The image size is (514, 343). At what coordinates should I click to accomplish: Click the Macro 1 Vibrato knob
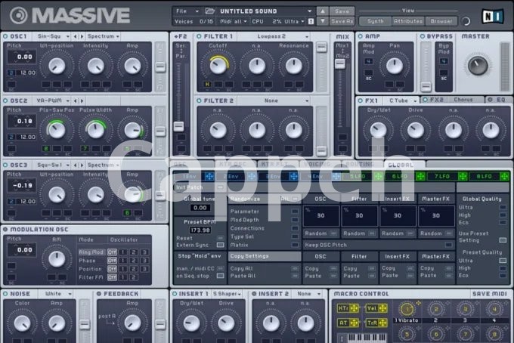pyautogui.click(x=408, y=308)
